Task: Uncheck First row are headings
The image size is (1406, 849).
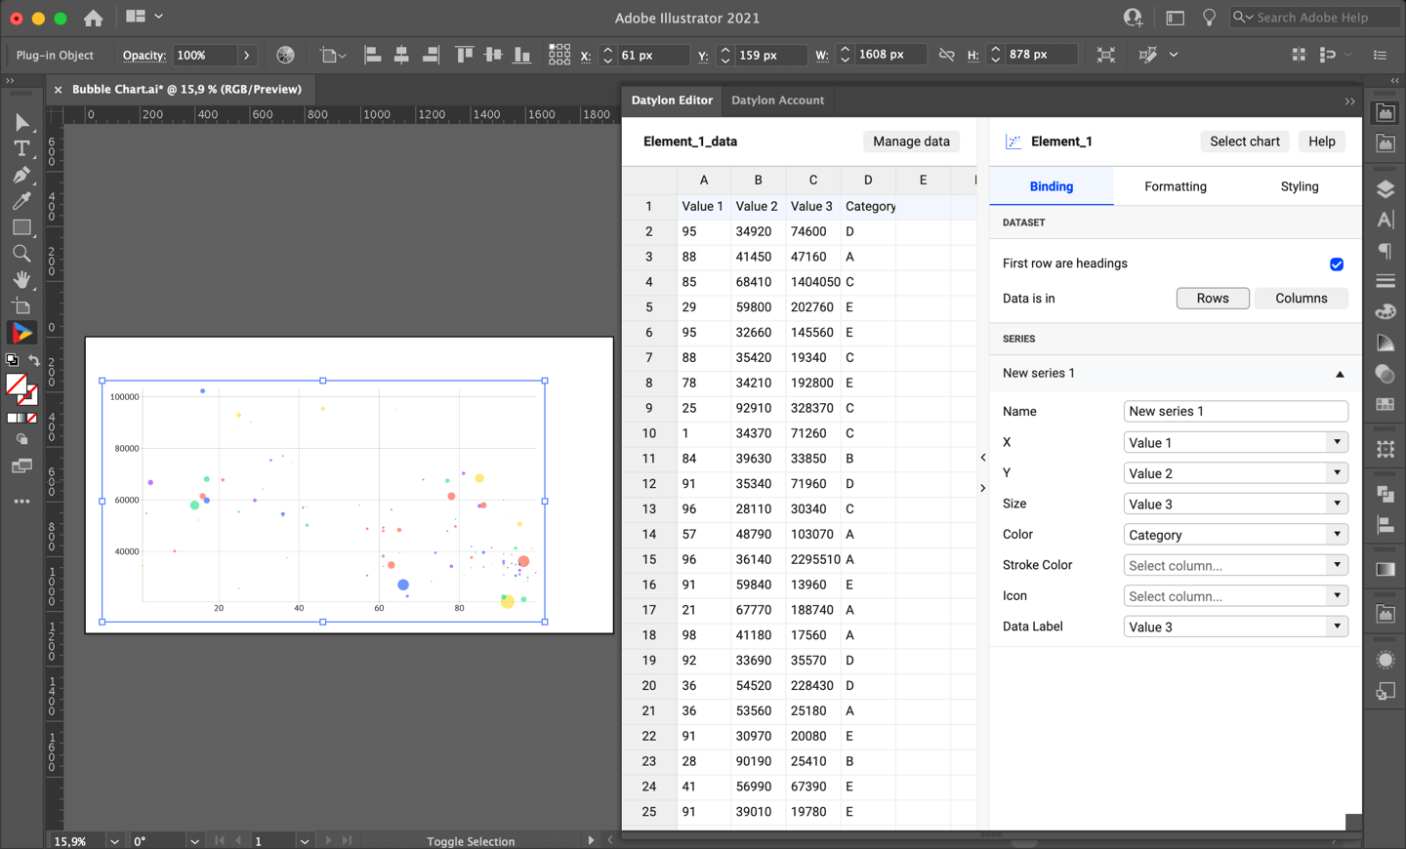Action: [x=1336, y=263]
